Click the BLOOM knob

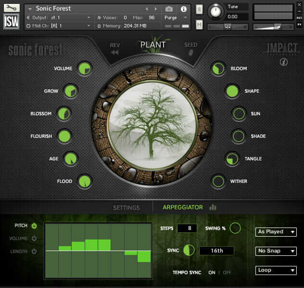click(x=218, y=69)
